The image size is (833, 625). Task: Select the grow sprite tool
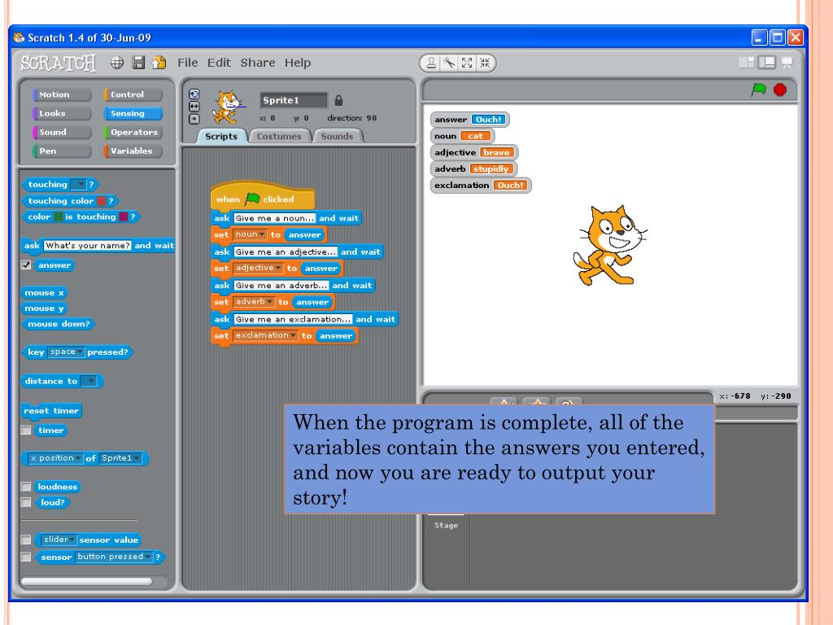[x=467, y=63]
